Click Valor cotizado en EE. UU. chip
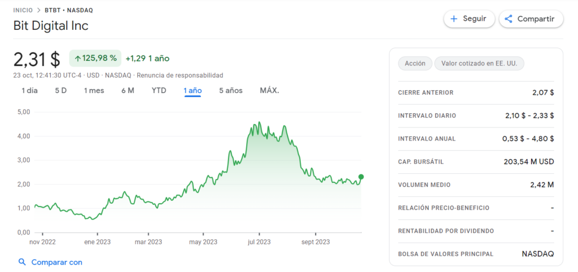The image size is (578, 272). 479,64
